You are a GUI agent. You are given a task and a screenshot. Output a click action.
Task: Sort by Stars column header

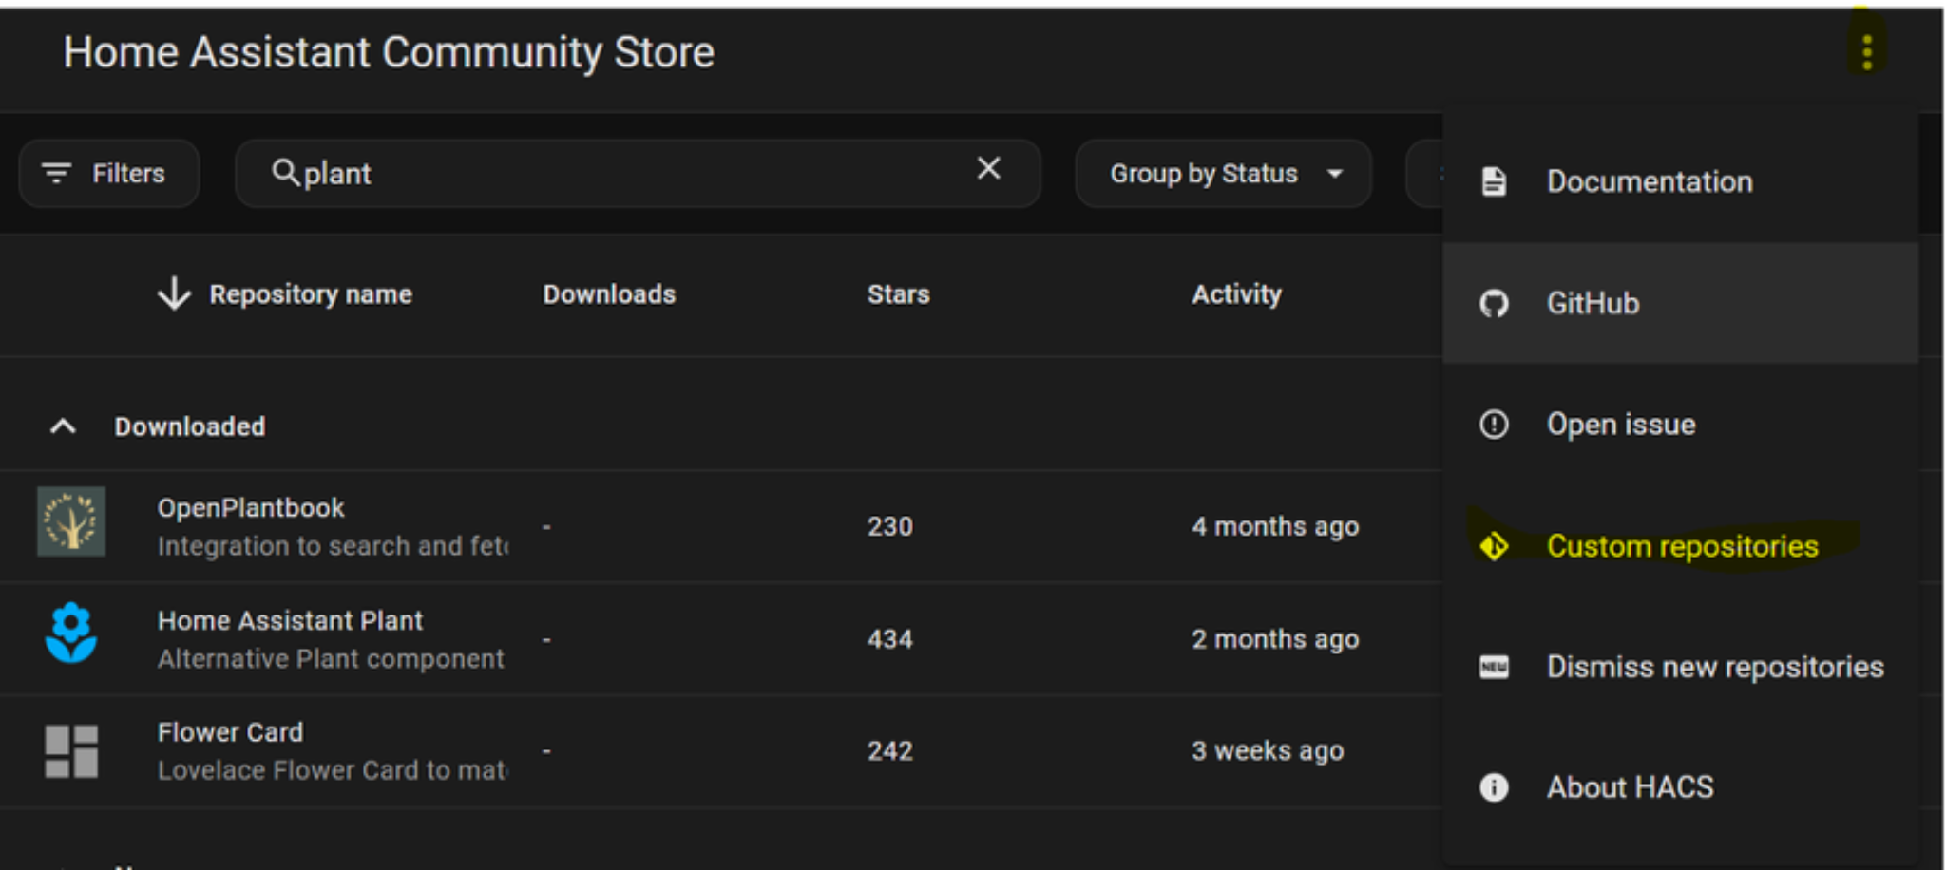[898, 294]
